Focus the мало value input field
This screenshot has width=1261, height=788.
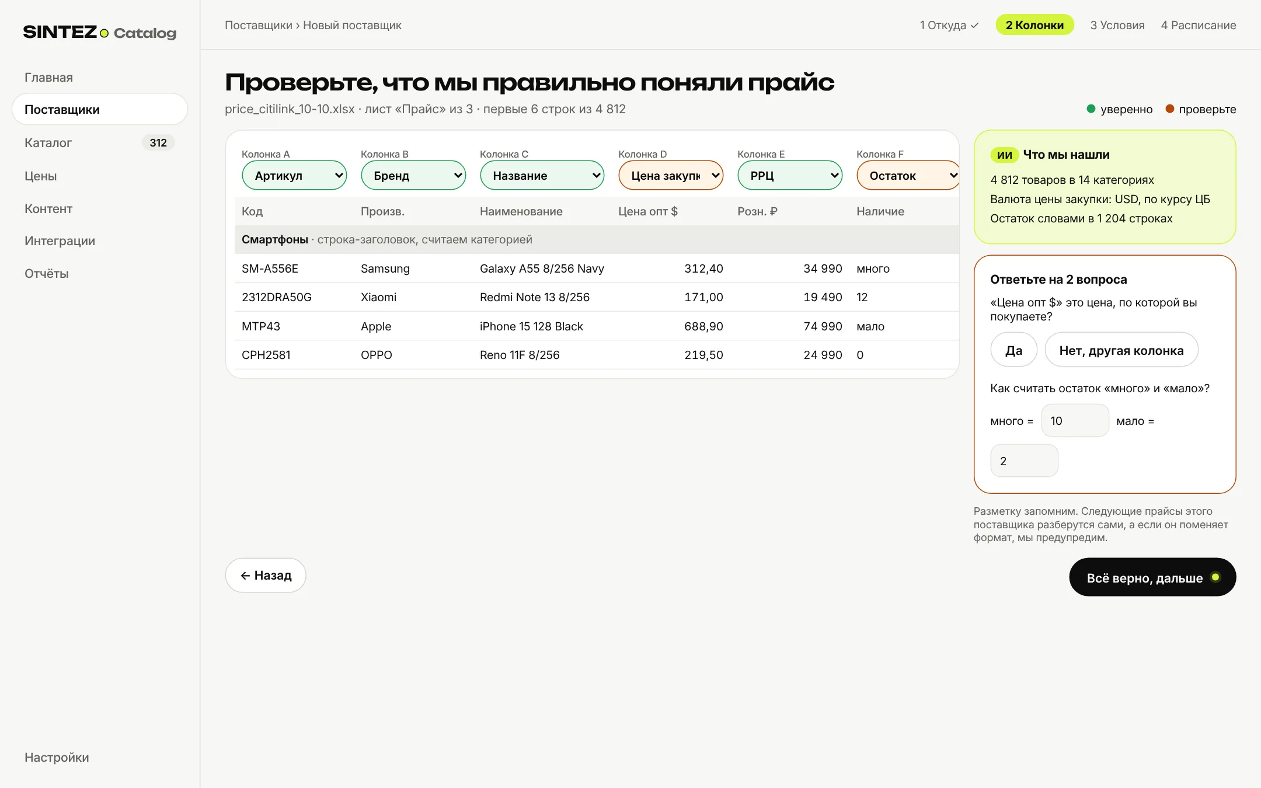coord(1024,461)
